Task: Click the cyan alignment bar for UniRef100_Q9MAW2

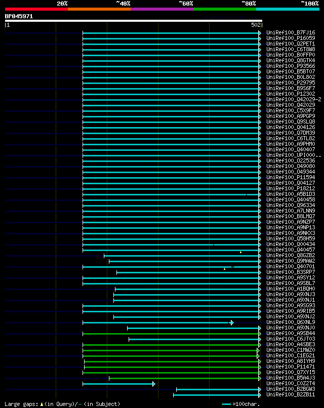Action: click(x=184, y=262)
